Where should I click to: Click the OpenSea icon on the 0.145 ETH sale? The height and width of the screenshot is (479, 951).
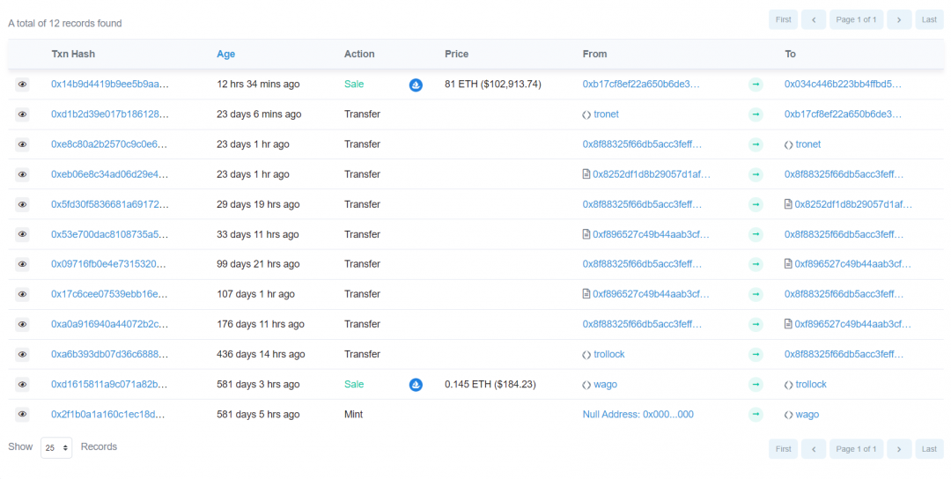point(416,385)
